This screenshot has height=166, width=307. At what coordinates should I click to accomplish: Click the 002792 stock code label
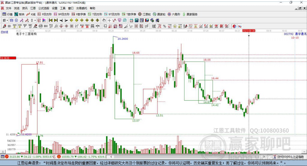(289, 34)
